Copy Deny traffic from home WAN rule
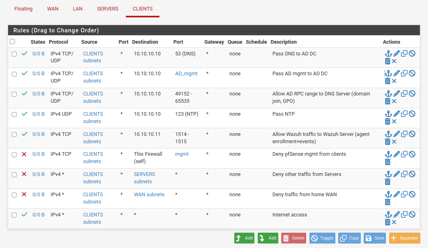The image size is (428, 248). pyautogui.click(x=404, y=195)
